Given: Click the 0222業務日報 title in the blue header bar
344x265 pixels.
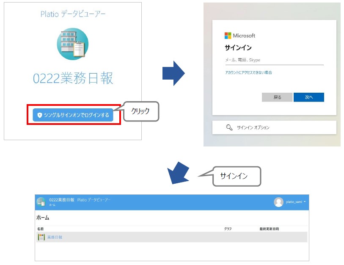Looking at the screenshot, I should (x=62, y=200).
